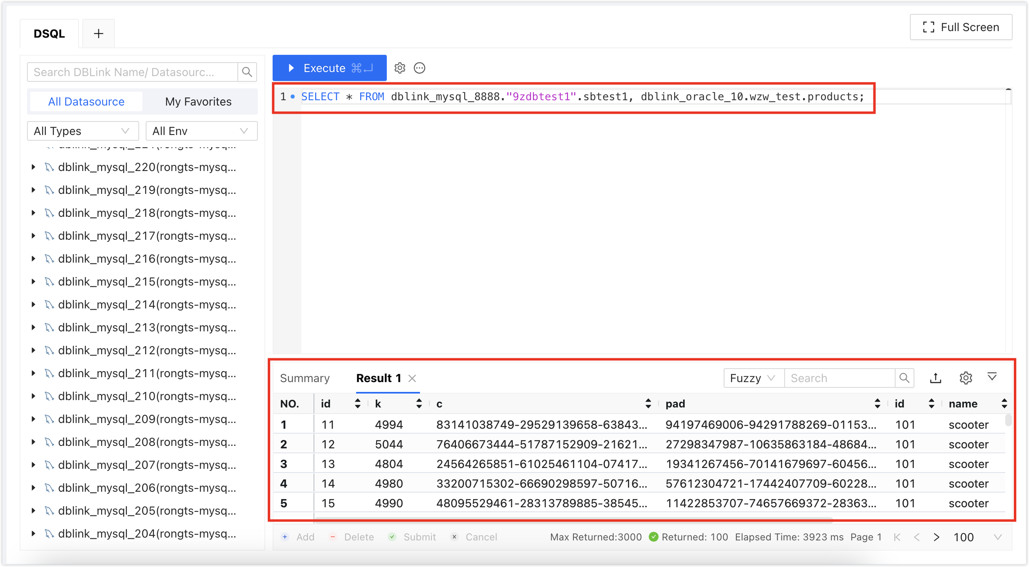Go to the previous page
This screenshot has width=1029, height=567.
pyautogui.click(x=917, y=537)
